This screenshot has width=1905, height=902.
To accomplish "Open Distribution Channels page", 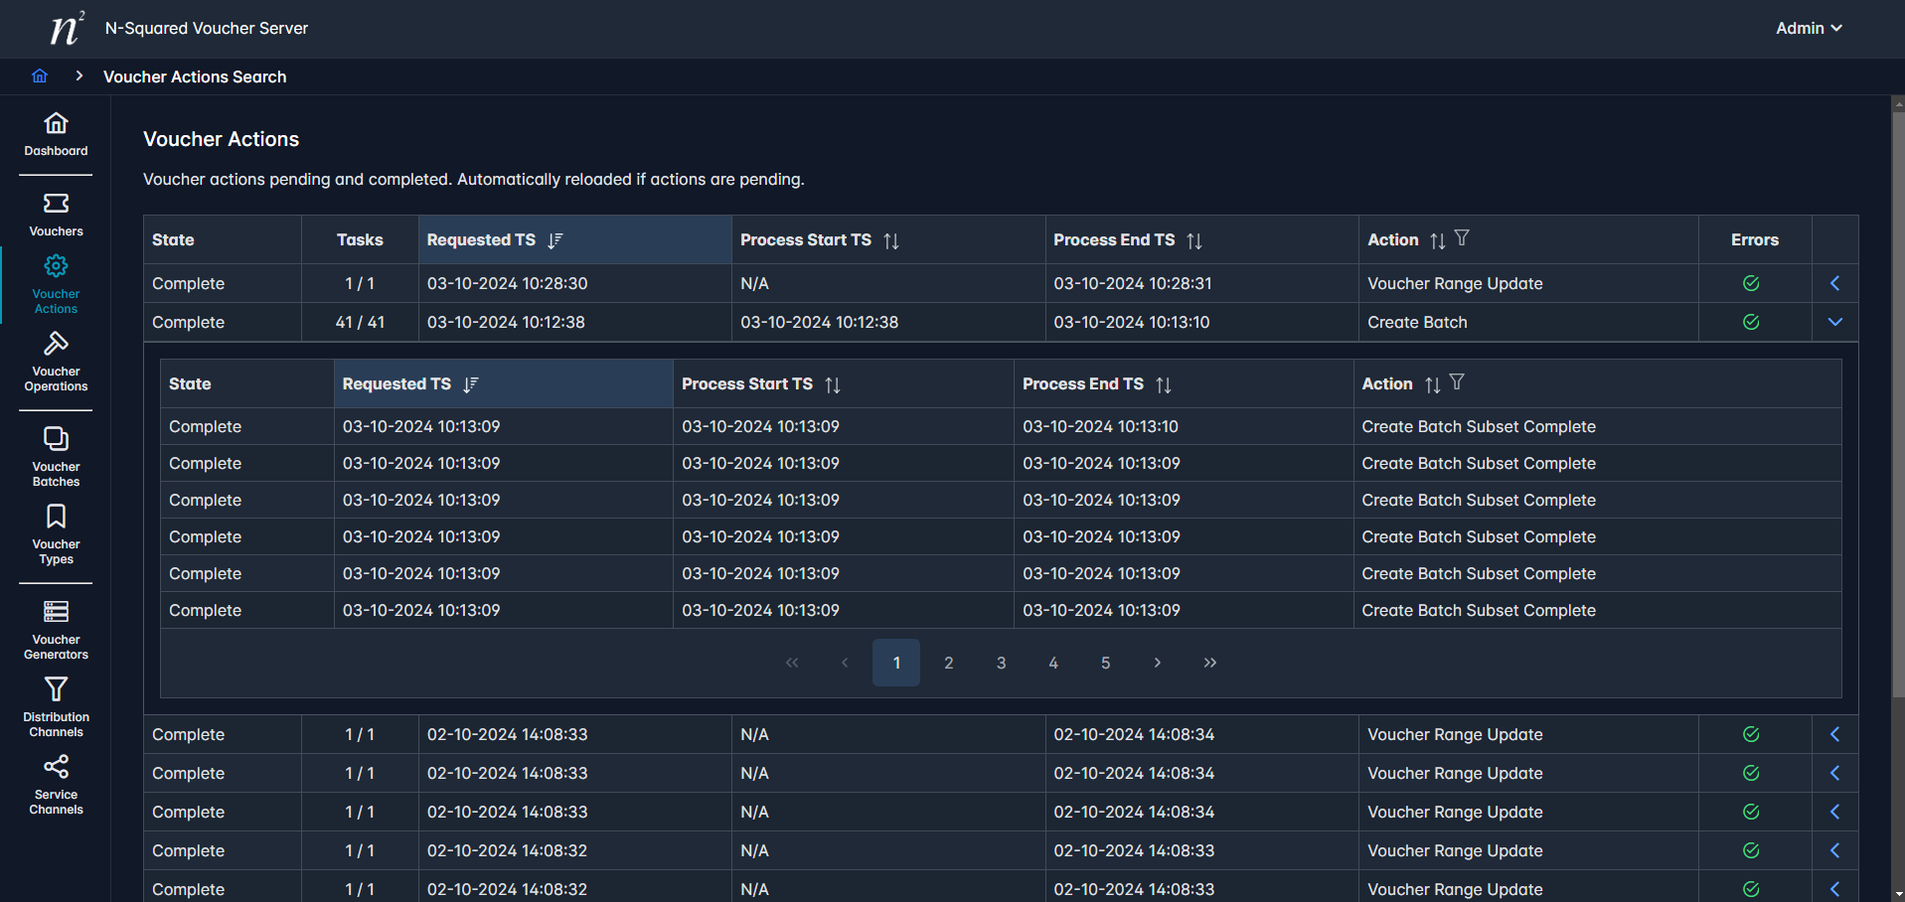I will point(56,707).
